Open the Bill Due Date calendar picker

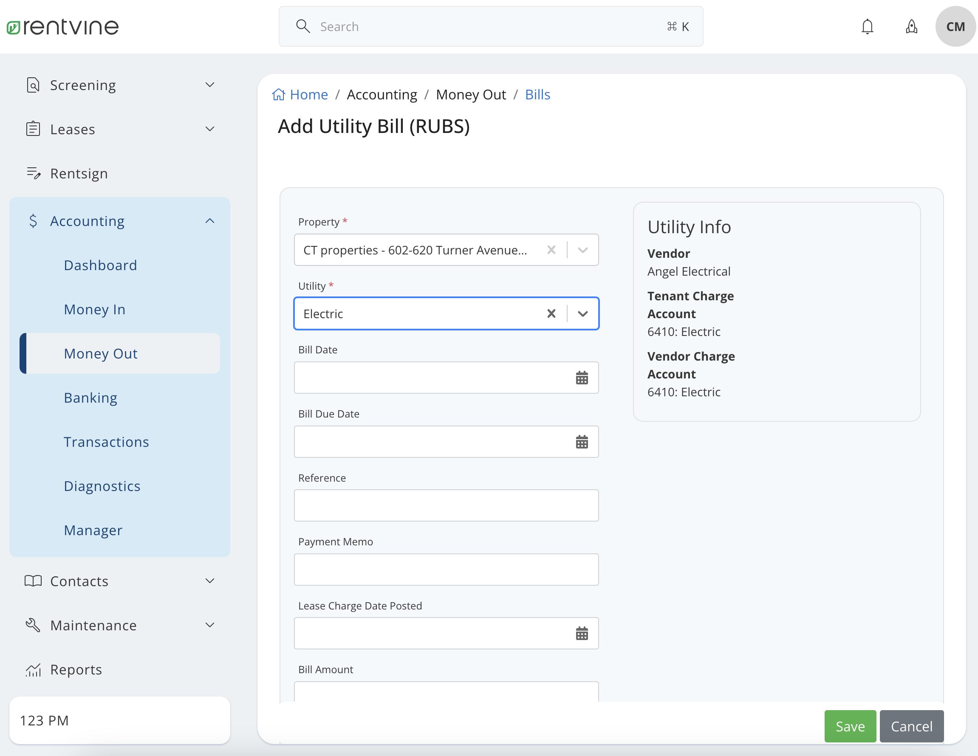pyautogui.click(x=582, y=442)
